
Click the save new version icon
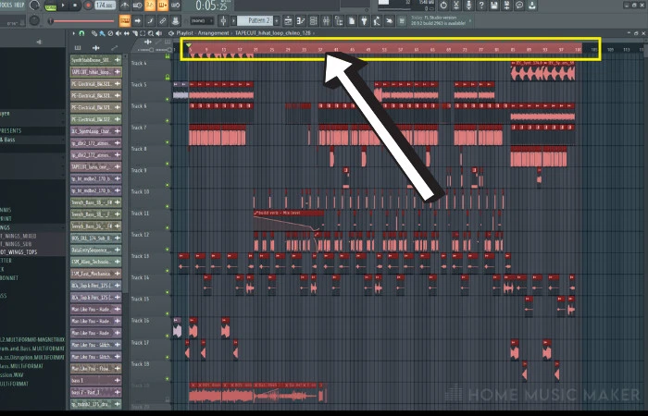click(x=506, y=6)
